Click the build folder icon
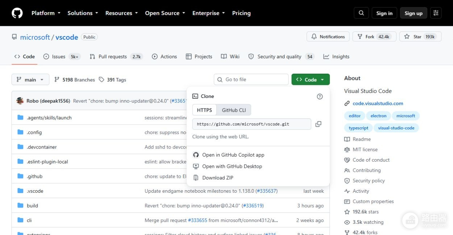This screenshot has width=453, height=235. tap(20, 205)
